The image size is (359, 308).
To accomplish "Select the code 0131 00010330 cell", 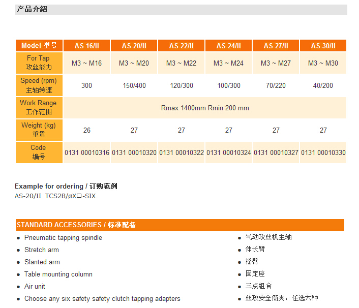I will coord(323,152).
